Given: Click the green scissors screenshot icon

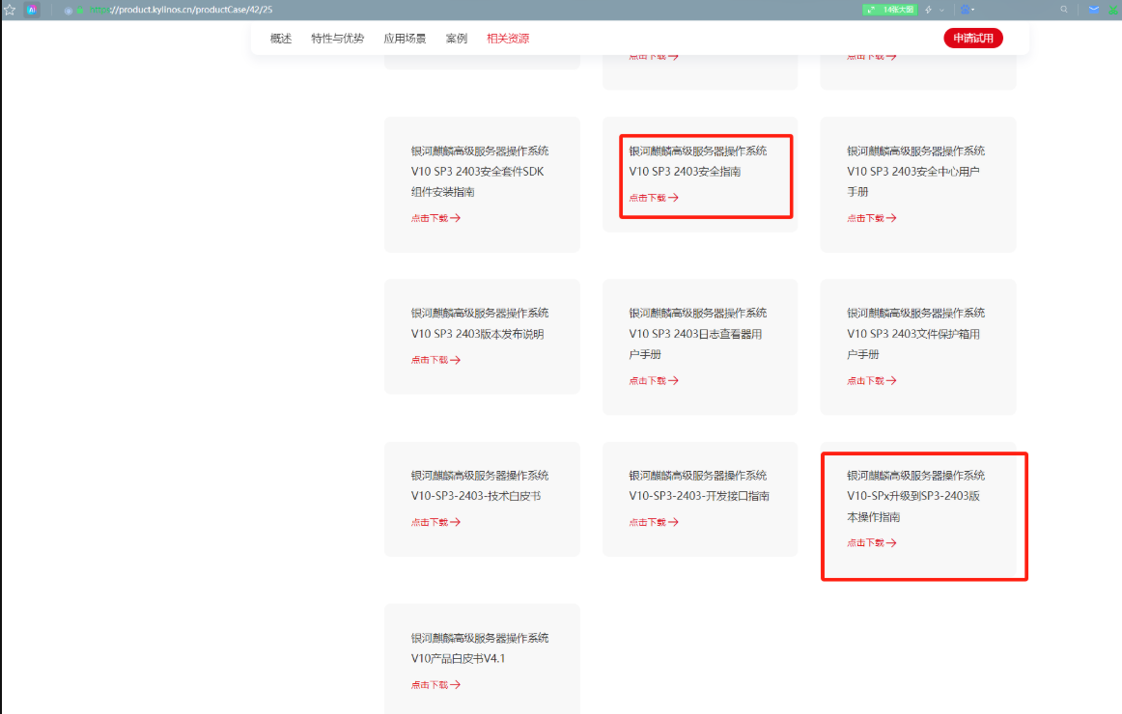Looking at the screenshot, I should coord(1113,10).
